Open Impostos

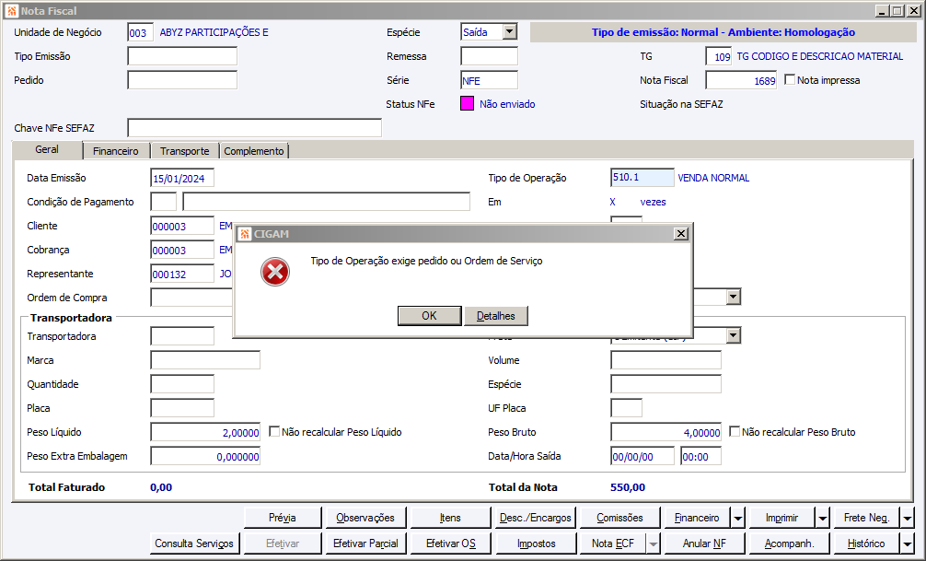pyautogui.click(x=535, y=543)
